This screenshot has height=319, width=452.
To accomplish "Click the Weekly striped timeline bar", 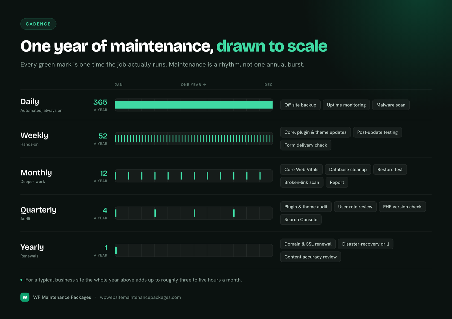I will (194, 139).
